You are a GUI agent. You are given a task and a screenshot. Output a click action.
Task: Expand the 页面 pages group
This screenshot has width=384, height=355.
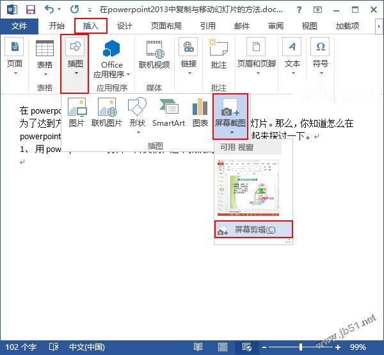point(15,57)
